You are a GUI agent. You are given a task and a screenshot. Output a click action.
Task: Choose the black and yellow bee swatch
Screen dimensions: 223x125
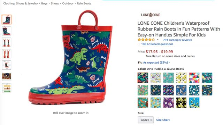point(181,103)
